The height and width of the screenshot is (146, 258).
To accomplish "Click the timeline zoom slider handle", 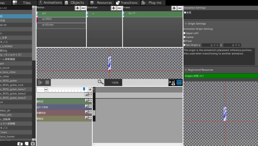I will point(84,89).
